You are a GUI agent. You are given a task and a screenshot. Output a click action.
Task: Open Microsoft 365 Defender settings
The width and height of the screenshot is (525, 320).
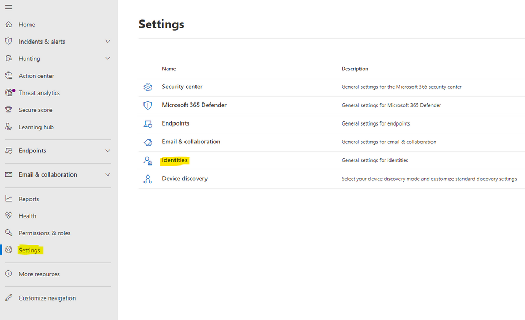tap(194, 105)
